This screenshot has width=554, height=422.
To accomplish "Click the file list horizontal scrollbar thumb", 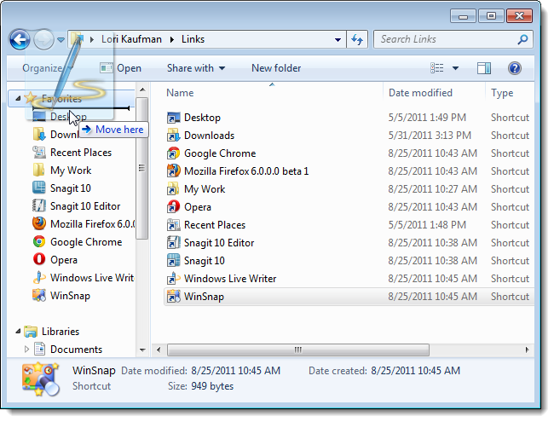I will tap(298, 350).
